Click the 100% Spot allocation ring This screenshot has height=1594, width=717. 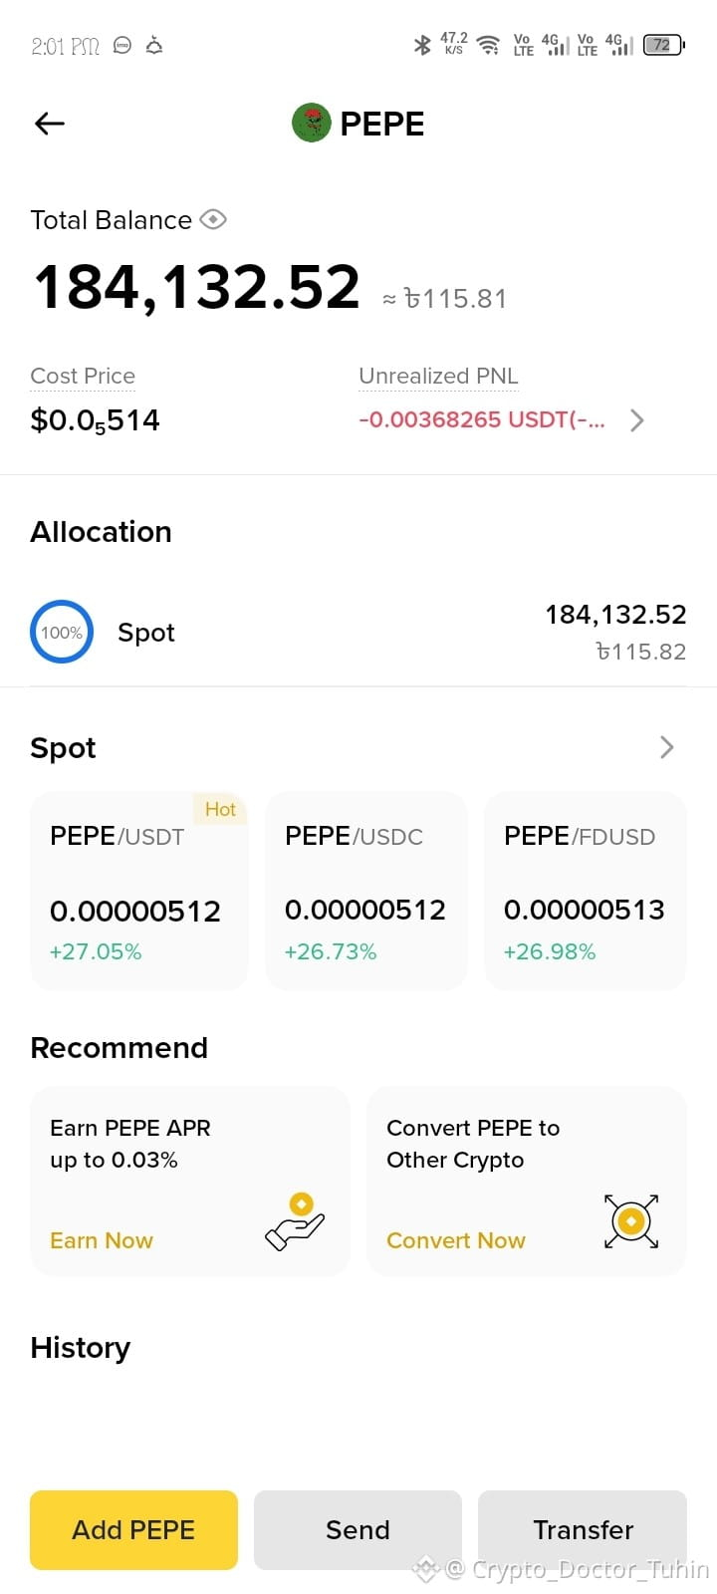coord(62,632)
